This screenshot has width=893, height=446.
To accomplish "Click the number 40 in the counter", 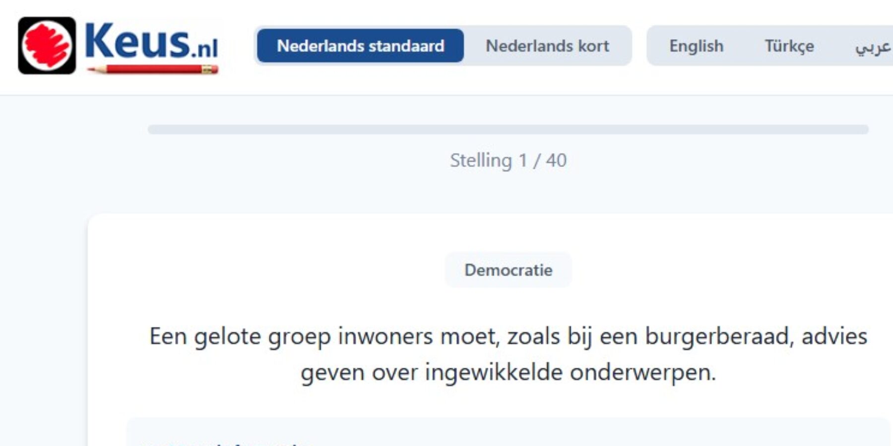I will point(556,161).
